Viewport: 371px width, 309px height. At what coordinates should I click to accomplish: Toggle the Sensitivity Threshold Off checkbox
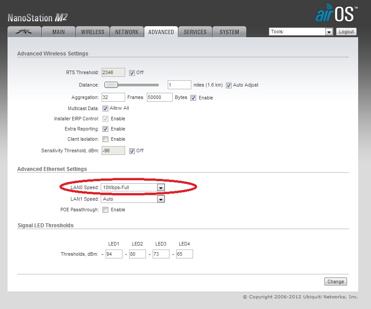pyautogui.click(x=132, y=151)
